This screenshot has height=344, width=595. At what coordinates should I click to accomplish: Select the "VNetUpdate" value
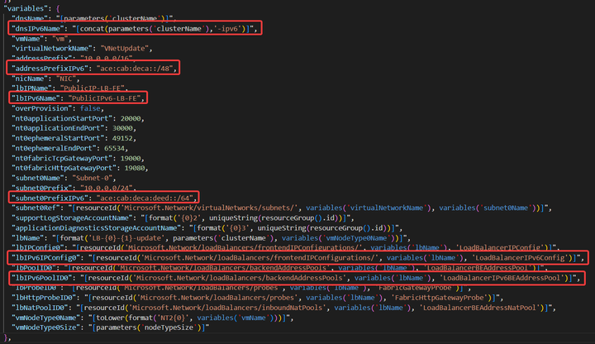click(124, 48)
